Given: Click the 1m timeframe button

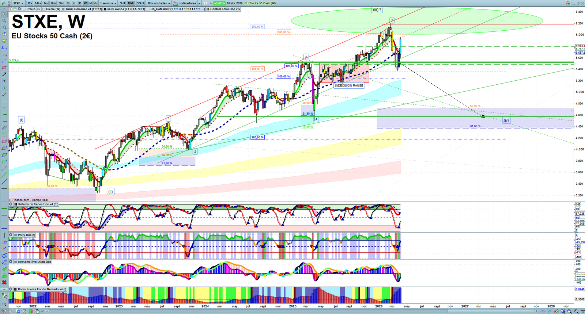Looking at the screenshot, I should (46, 3).
